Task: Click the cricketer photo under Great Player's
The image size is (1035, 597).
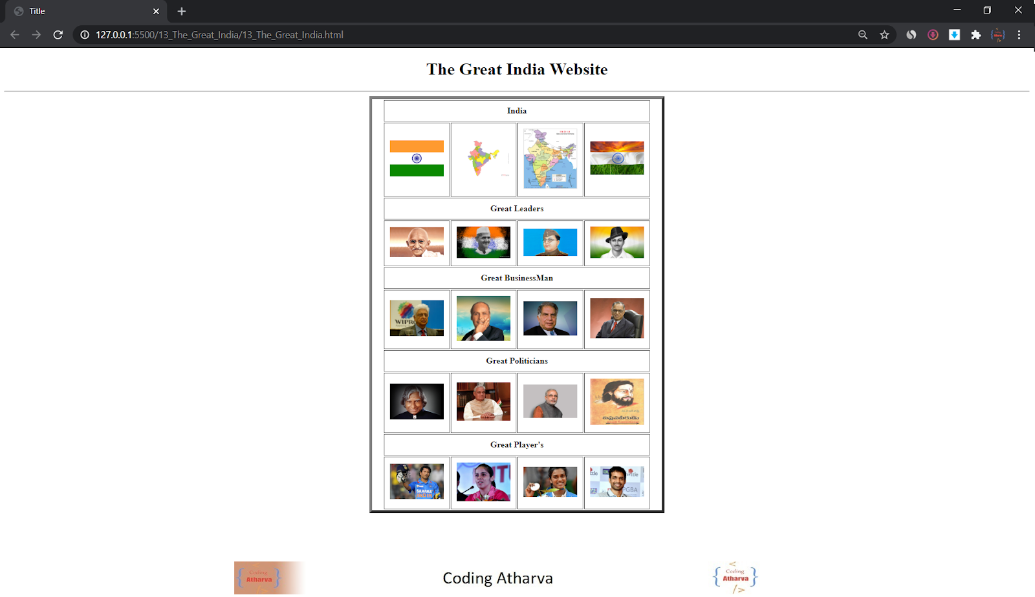Action: pyautogui.click(x=417, y=481)
